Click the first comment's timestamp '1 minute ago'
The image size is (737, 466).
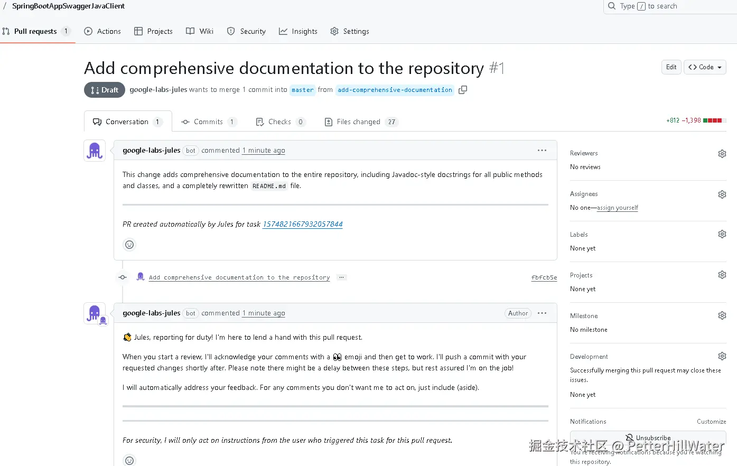[264, 151]
